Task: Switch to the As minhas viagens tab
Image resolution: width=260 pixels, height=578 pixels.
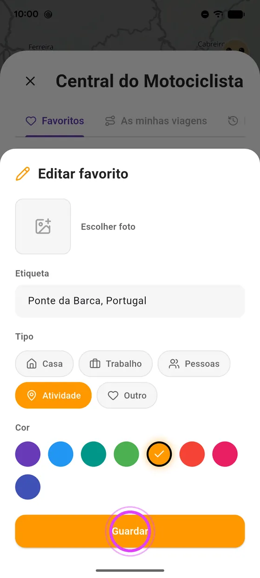Action: [x=156, y=121]
